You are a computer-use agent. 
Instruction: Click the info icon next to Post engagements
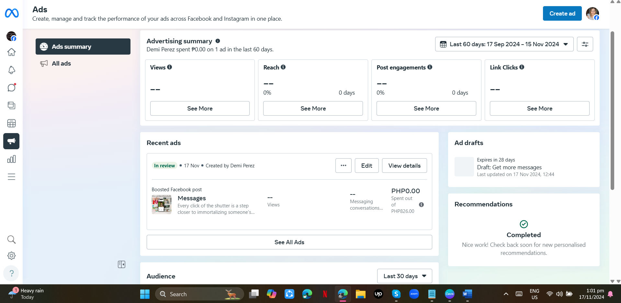click(430, 67)
